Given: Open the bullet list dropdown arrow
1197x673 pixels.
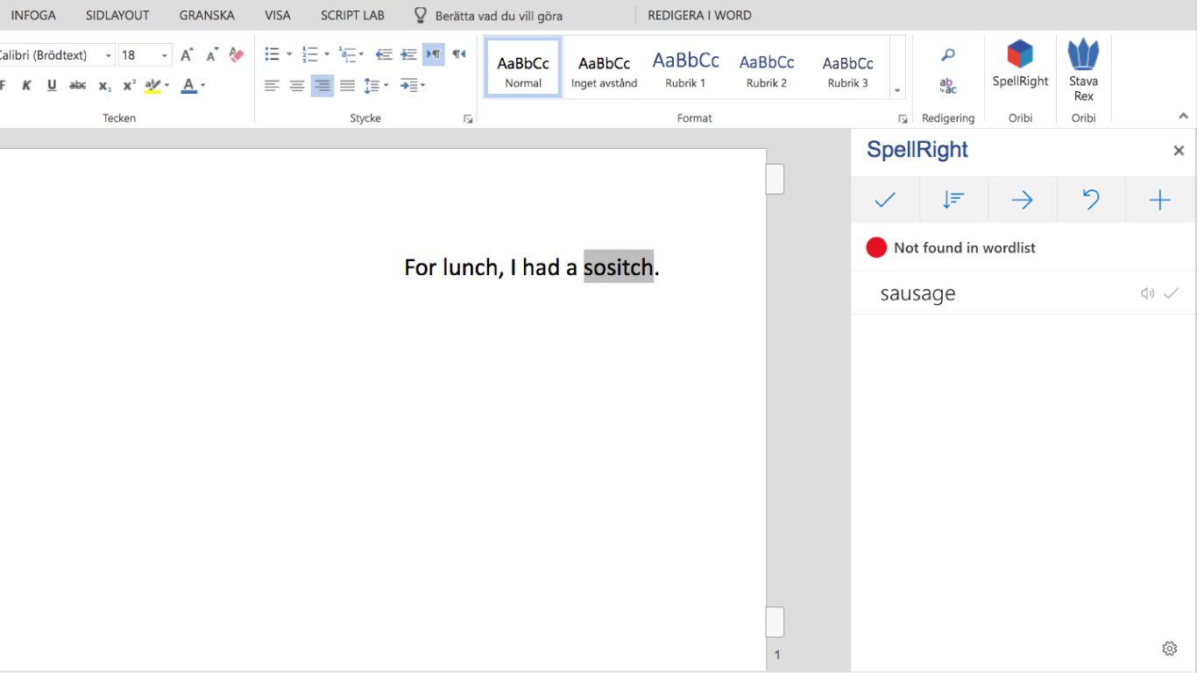Looking at the screenshot, I should 289,54.
